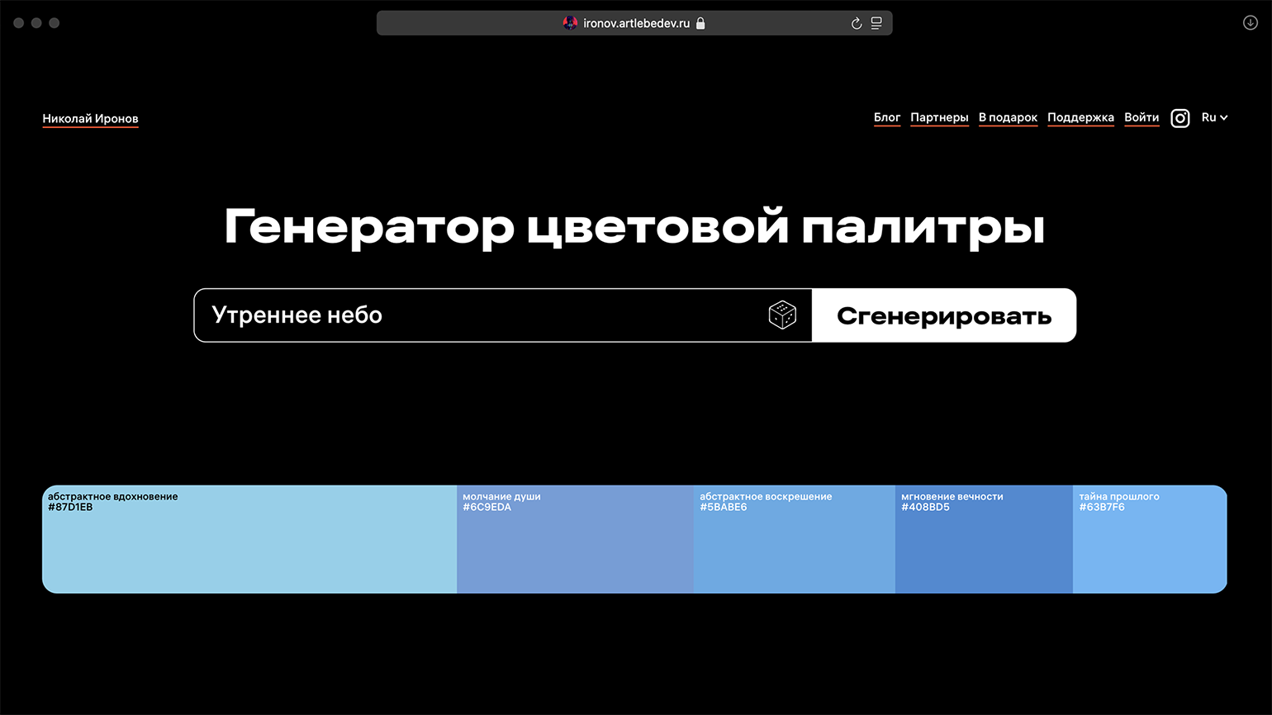This screenshot has height=715, width=1272.
Task: Click the Сгенерировать button
Action: point(944,315)
